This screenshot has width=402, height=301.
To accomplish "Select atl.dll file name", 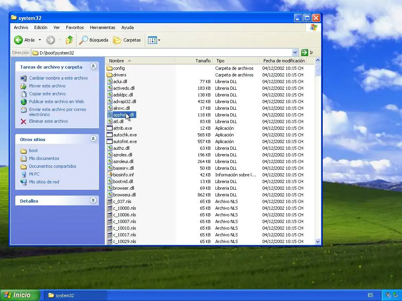I will pyautogui.click(x=118, y=121).
